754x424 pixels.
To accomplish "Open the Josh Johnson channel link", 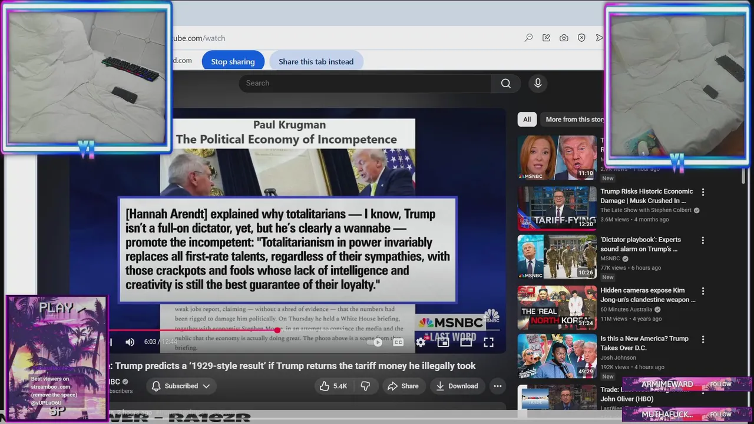I will click(x=619, y=357).
